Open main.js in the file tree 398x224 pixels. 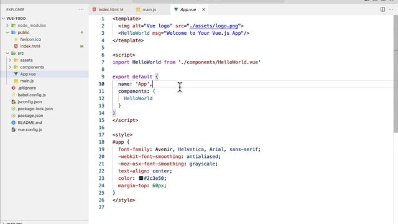(x=27, y=81)
